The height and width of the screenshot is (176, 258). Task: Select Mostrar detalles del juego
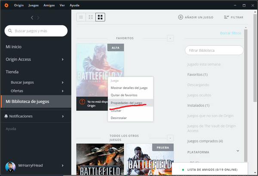pos(130,88)
